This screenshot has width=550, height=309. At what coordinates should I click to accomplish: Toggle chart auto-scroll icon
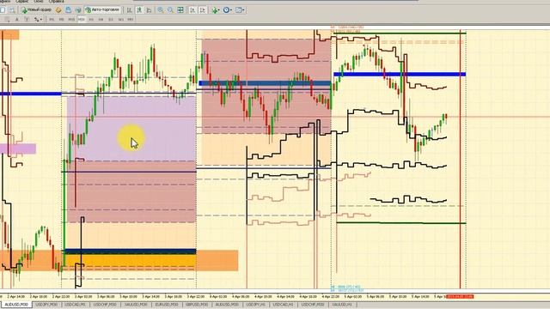click(192, 10)
